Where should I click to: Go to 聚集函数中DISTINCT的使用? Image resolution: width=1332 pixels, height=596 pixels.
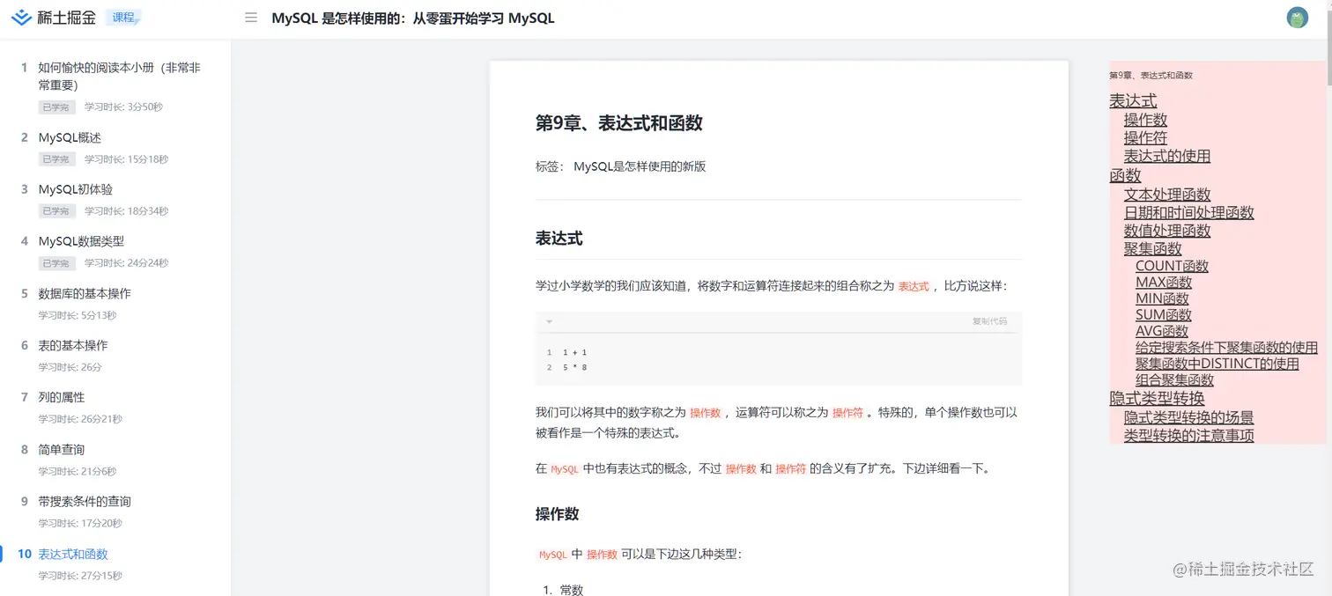(1217, 364)
